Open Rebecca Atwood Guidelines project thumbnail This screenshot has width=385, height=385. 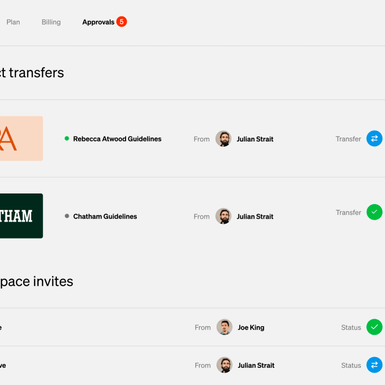click(x=21, y=139)
